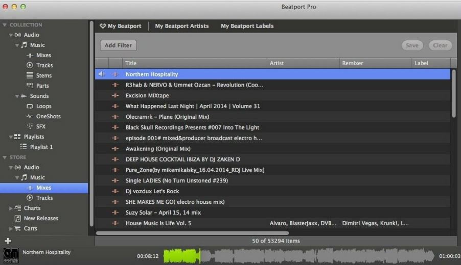The height and width of the screenshot is (265, 461).
Task: Select 'Single LADIES (No Turn Unstoned #239)' row
Action: (x=272, y=180)
